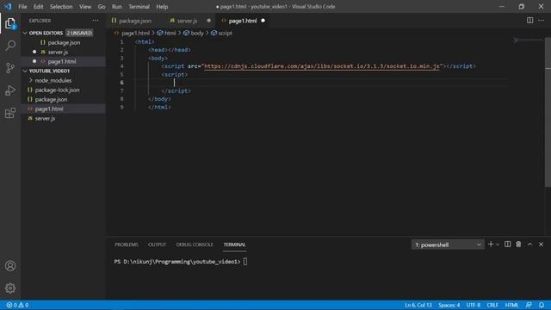Maximize the panel size with caret icon

[x=529, y=245]
